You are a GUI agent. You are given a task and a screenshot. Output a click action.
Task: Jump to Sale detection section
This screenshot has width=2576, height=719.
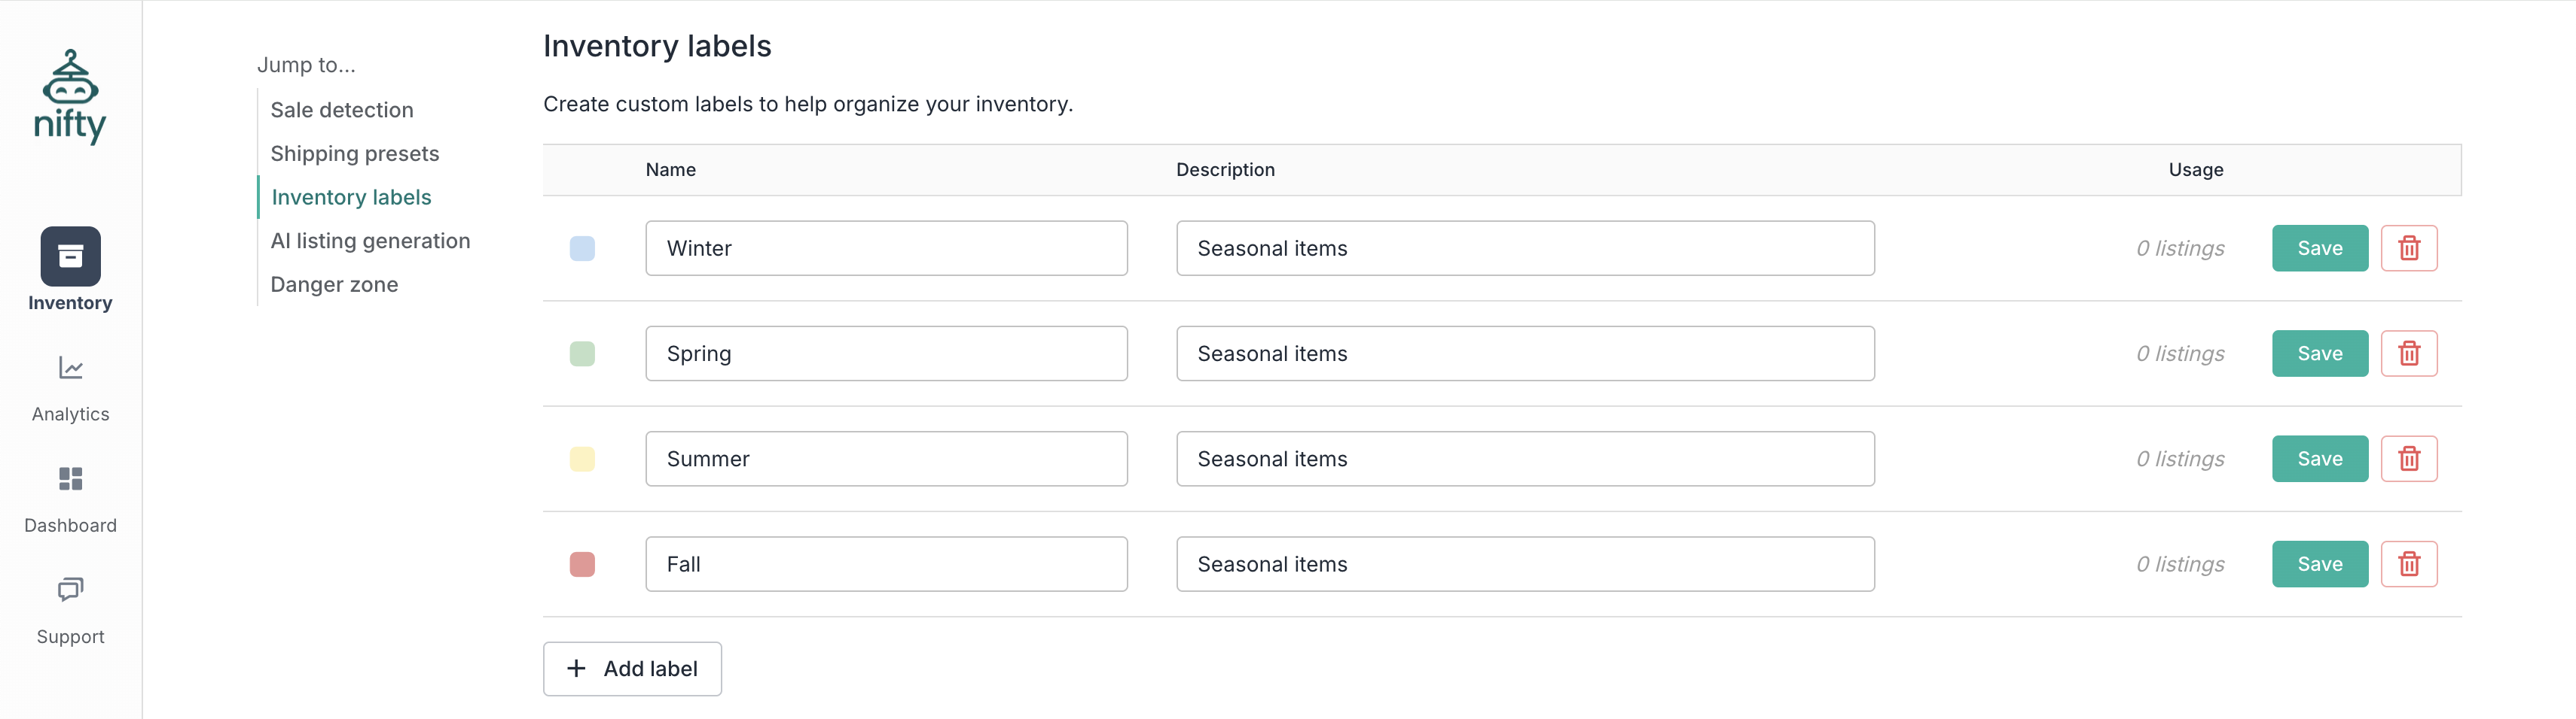point(341,110)
